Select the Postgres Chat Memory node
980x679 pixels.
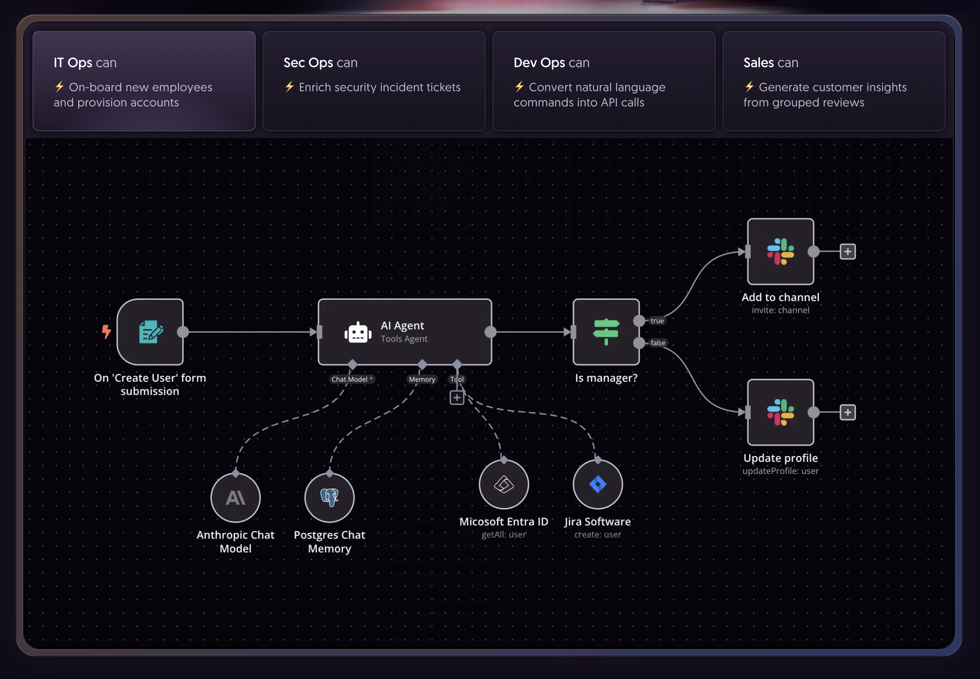click(x=329, y=497)
